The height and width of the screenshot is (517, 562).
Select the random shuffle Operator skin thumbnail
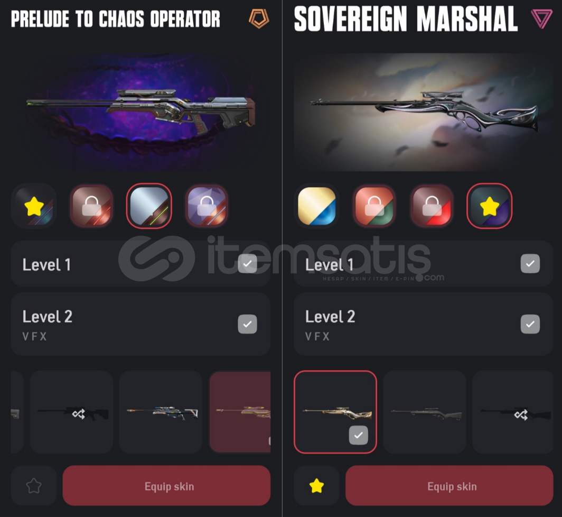coord(72,412)
